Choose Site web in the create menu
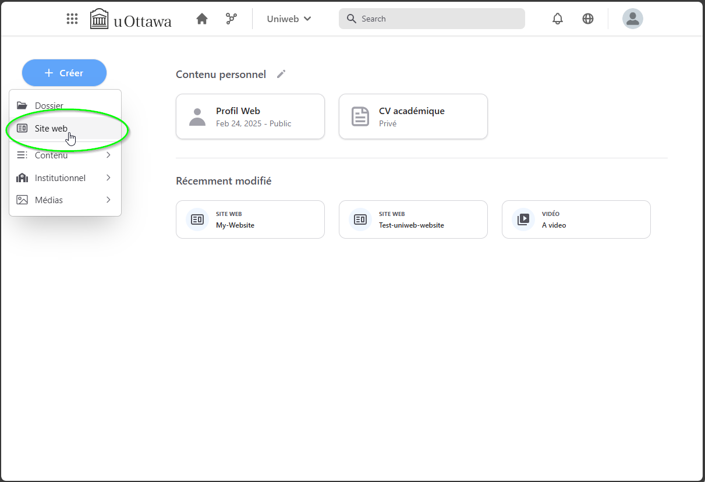This screenshot has width=705, height=482. tap(51, 128)
